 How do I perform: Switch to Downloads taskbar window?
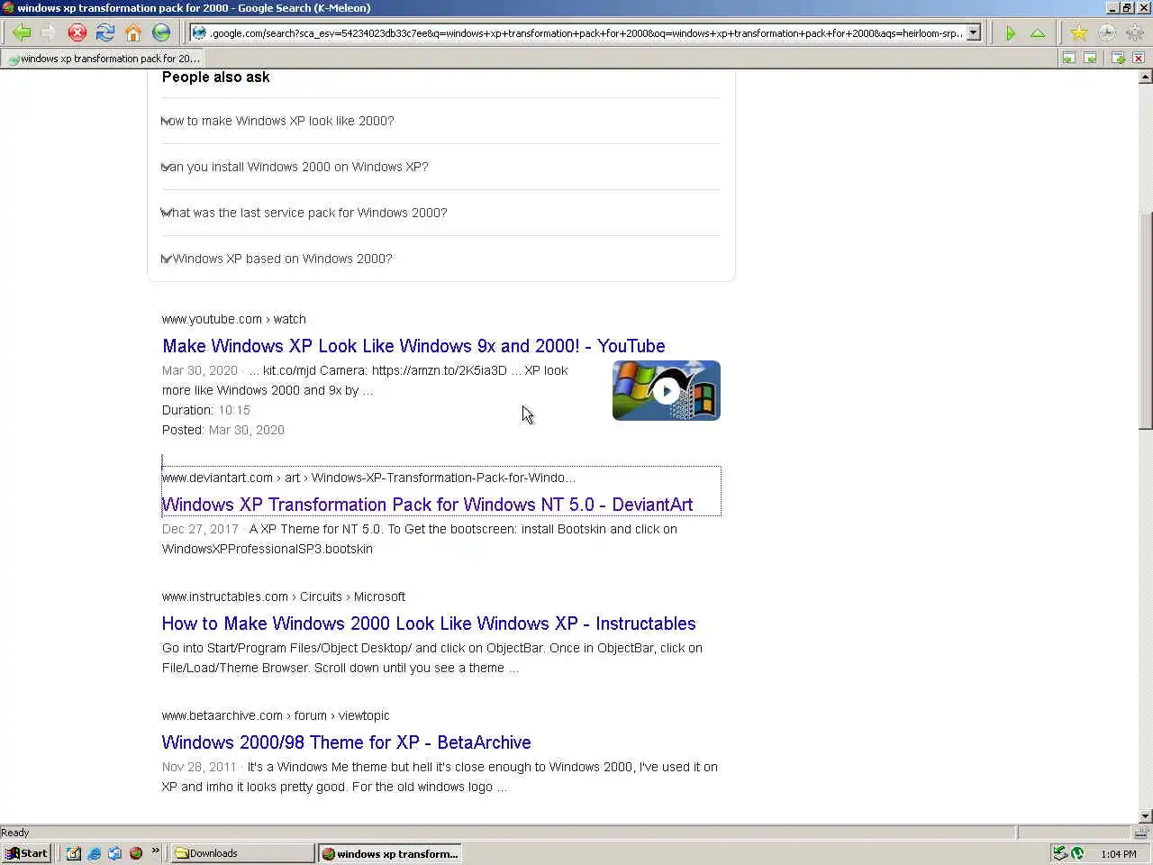pos(242,853)
